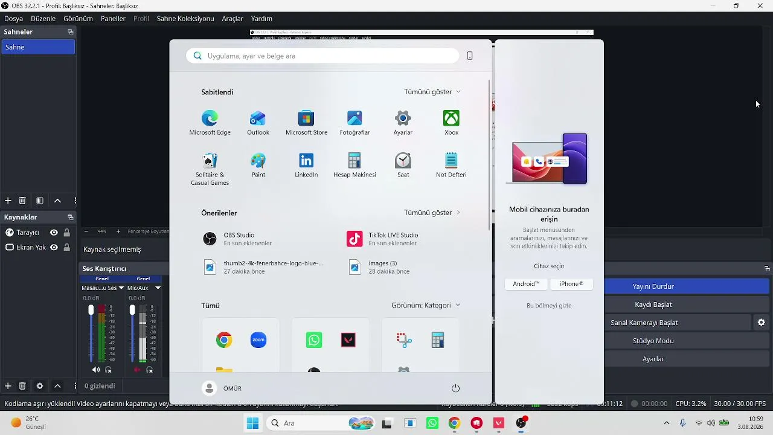Open Not Defteri notepad
Viewport: 773px width, 435px height.
[x=451, y=165]
